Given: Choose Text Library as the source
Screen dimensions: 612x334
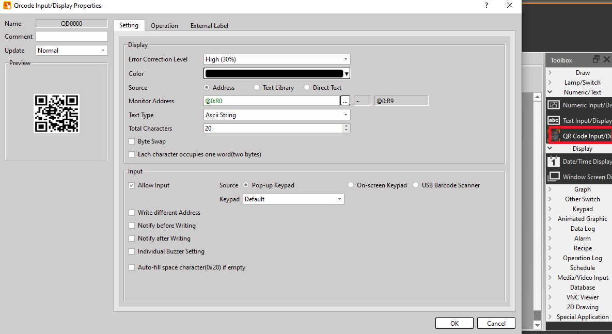Looking at the screenshot, I should coord(257,87).
